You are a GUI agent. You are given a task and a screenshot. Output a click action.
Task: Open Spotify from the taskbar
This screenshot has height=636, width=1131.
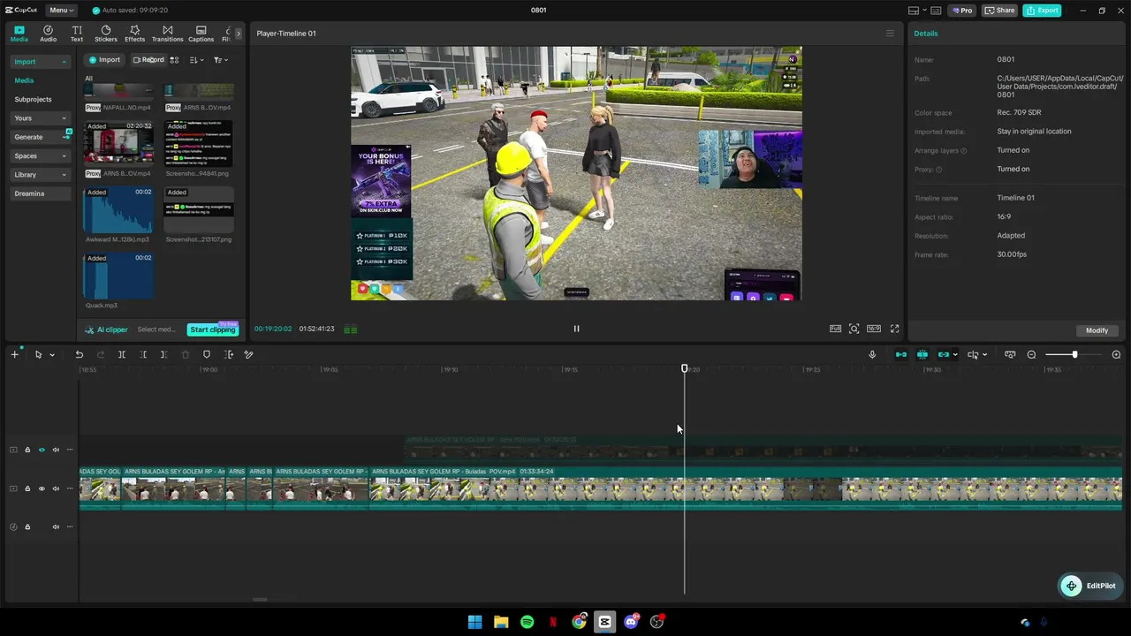point(527,622)
